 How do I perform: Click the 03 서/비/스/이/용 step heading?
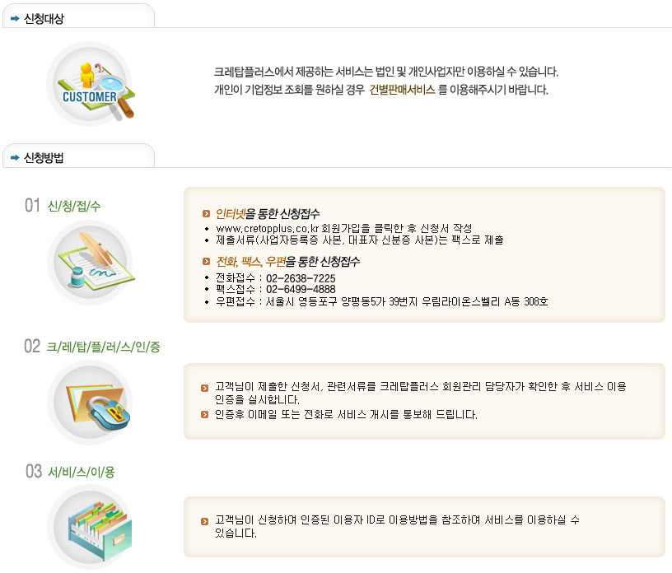pyautogui.click(x=70, y=472)
